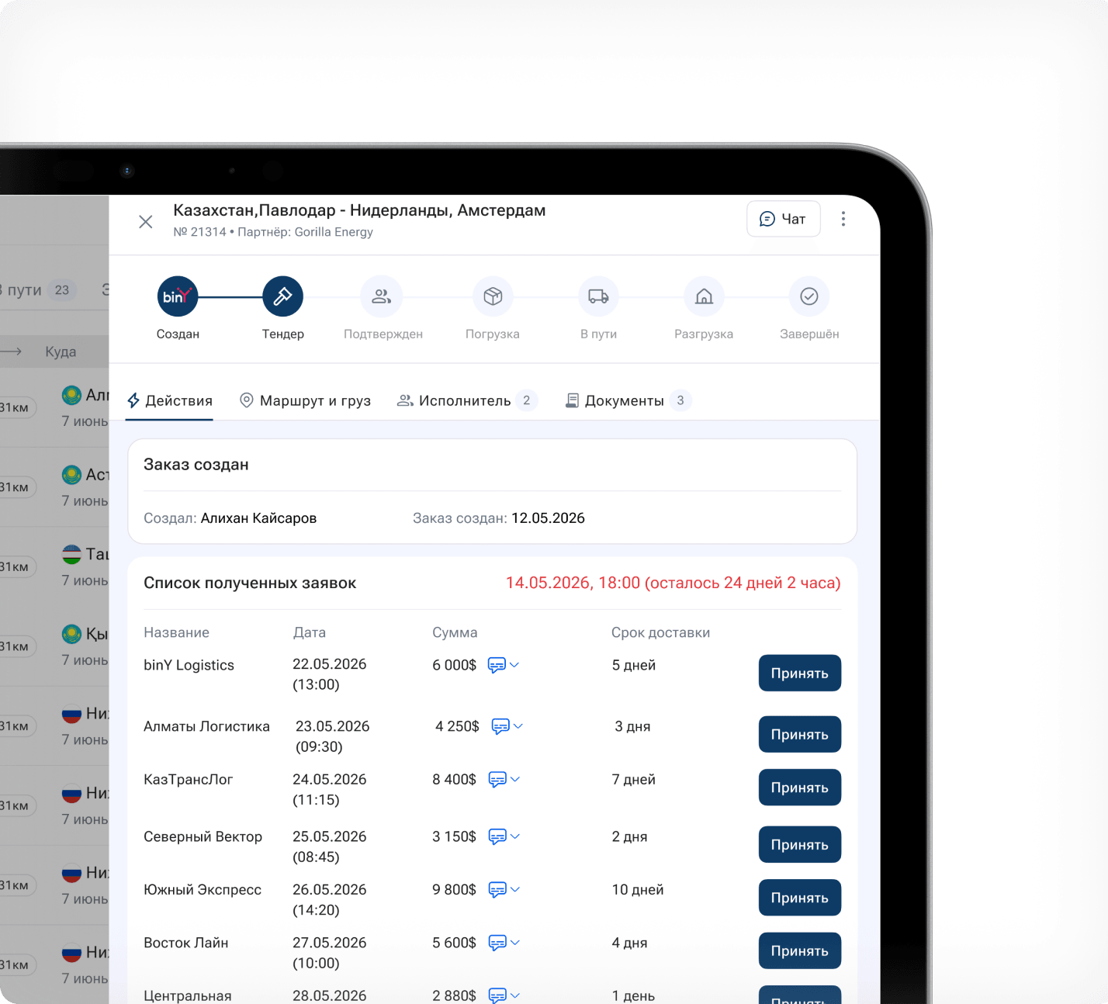This screenshot has width=1108, height=1004.
Task: Open comment icon for 4 250$ bid
Action: click(x=500, y=726)
